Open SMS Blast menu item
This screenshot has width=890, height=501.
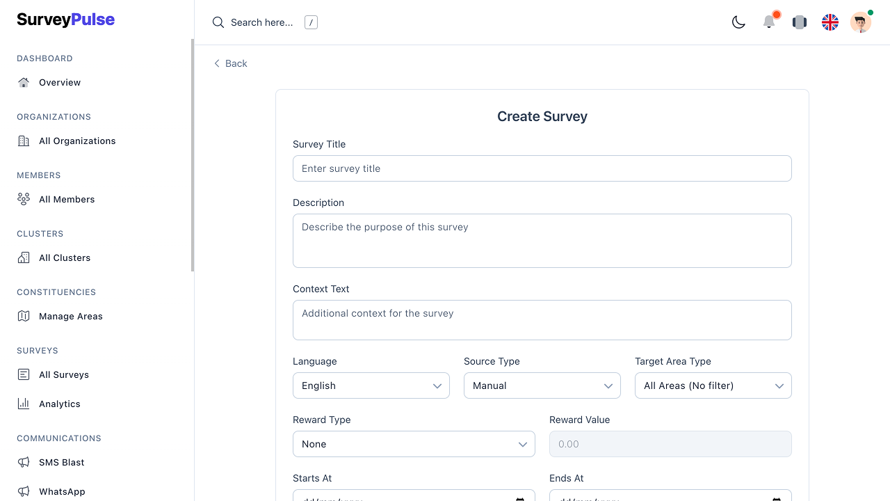(61, 462)
